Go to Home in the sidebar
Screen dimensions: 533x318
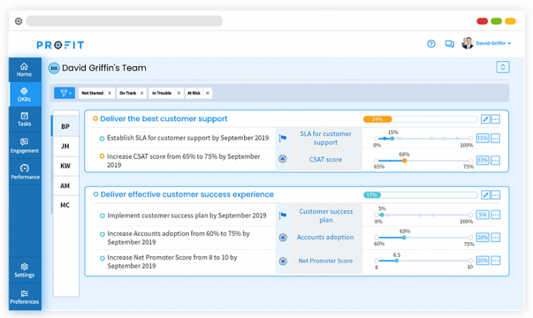(x=24, y=69)
